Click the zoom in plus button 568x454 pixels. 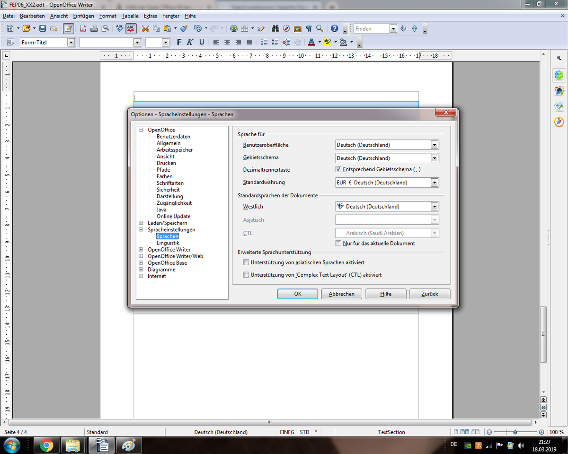tap(541, 432)
